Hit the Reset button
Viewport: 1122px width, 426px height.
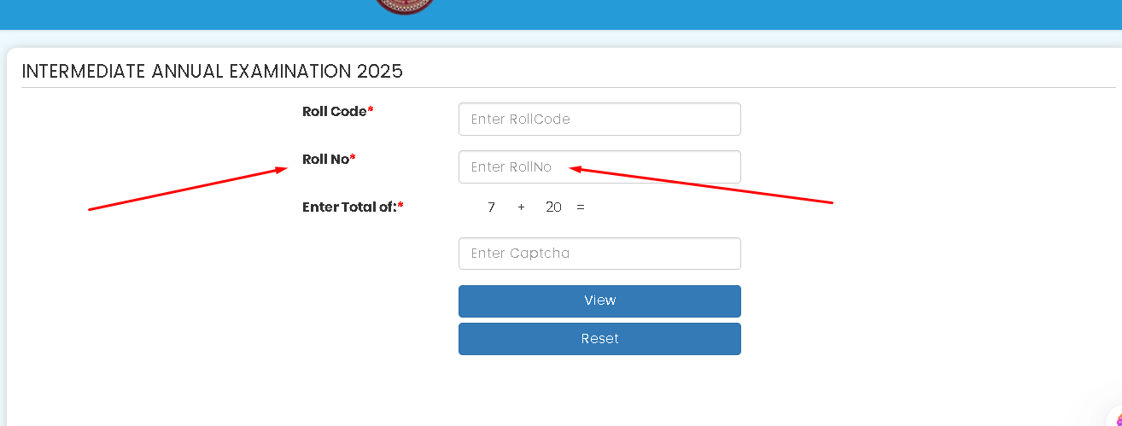[599, 339]
